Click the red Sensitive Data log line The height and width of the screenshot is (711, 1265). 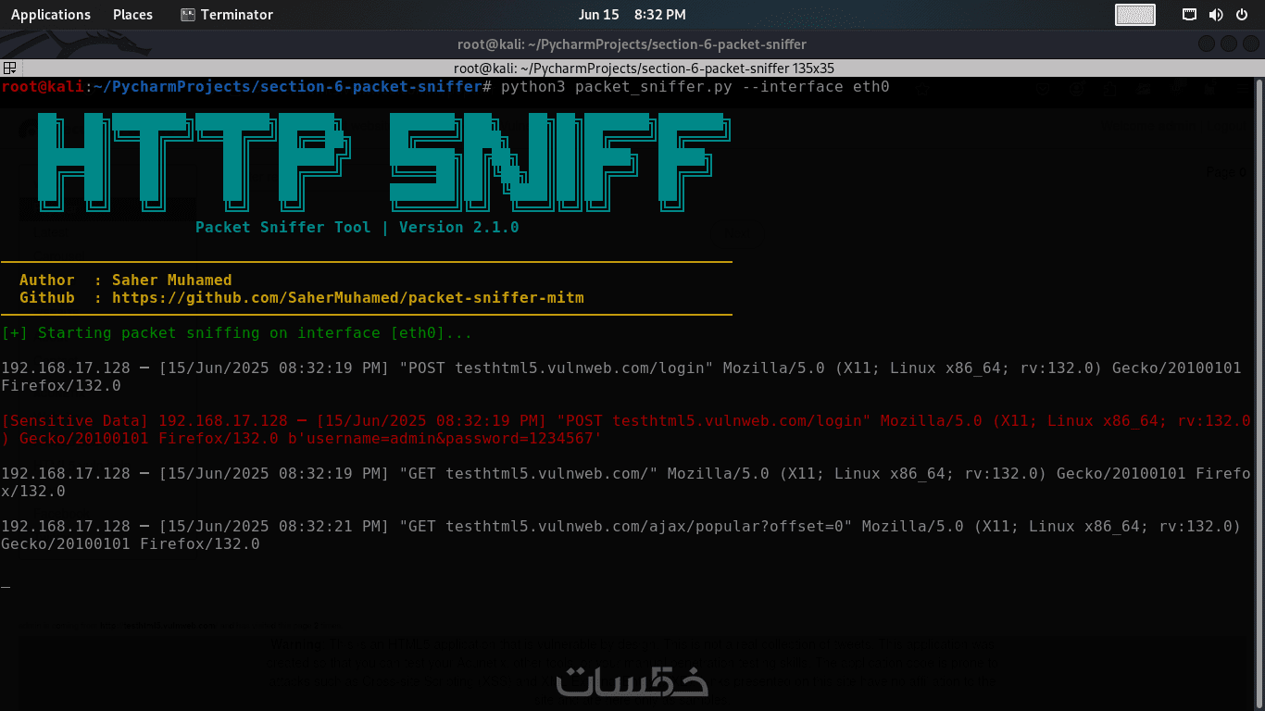tap(626, 430)
